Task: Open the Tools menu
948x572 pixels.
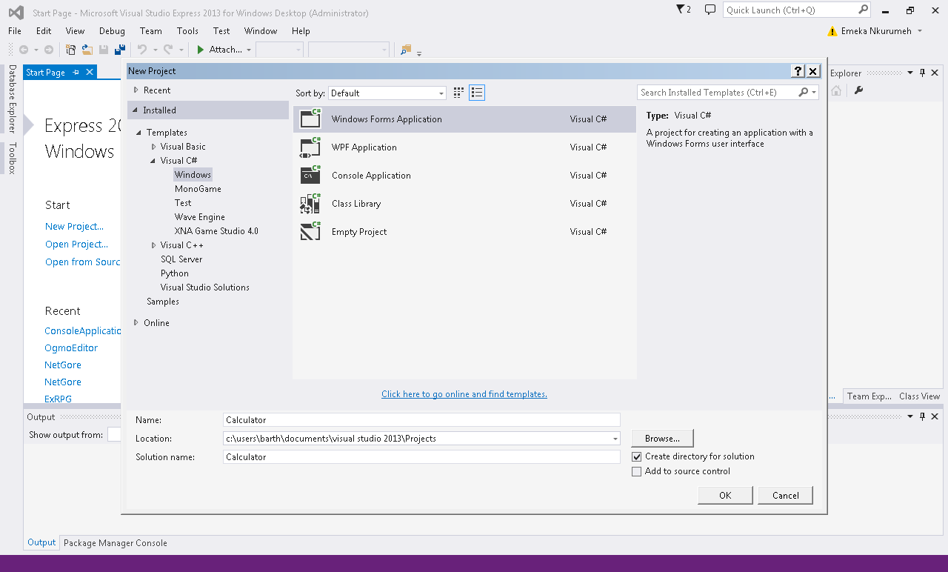Action: pos(187,31)
